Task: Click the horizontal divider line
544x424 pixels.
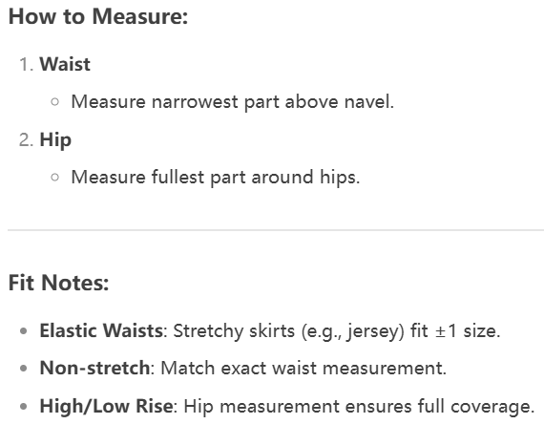Action: point(276,230)
